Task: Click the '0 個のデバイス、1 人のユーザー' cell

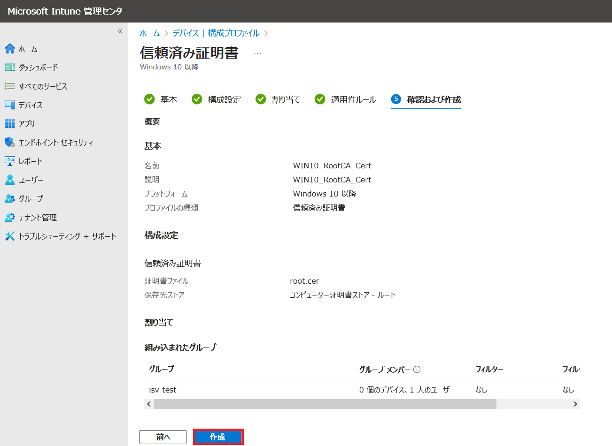Action: coord(407,390)
